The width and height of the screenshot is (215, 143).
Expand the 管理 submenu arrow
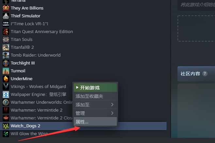pos(112,113)
